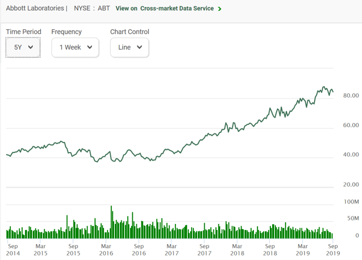The width and height of the screenshot is (362, 260).
Task: Click the Abbott Laboratories company title
Action: [35, 8]
